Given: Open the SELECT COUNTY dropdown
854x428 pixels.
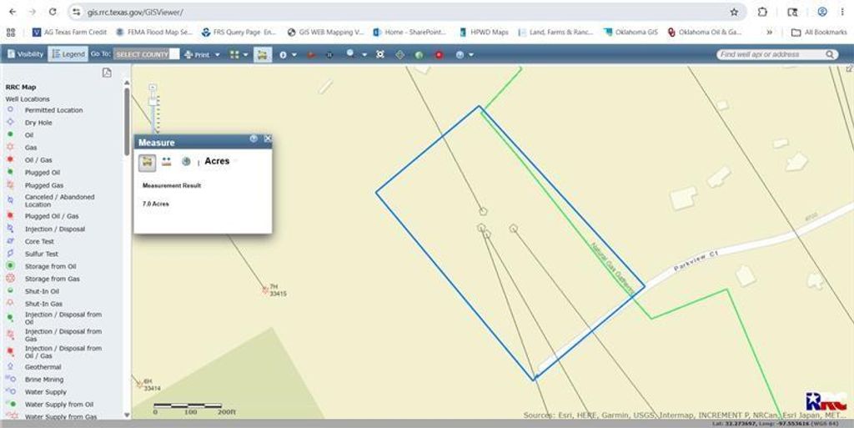Looking at the screenshot, I should (147, 54).
